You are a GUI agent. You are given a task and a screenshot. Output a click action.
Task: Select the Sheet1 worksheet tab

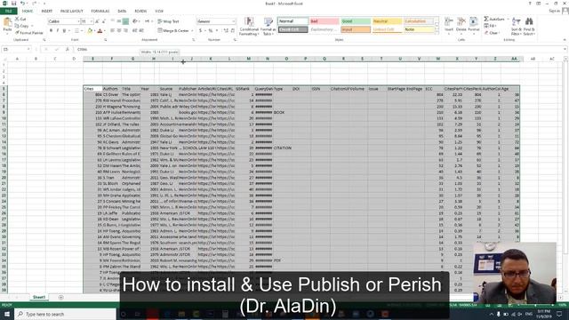click(x=39, y=297)
